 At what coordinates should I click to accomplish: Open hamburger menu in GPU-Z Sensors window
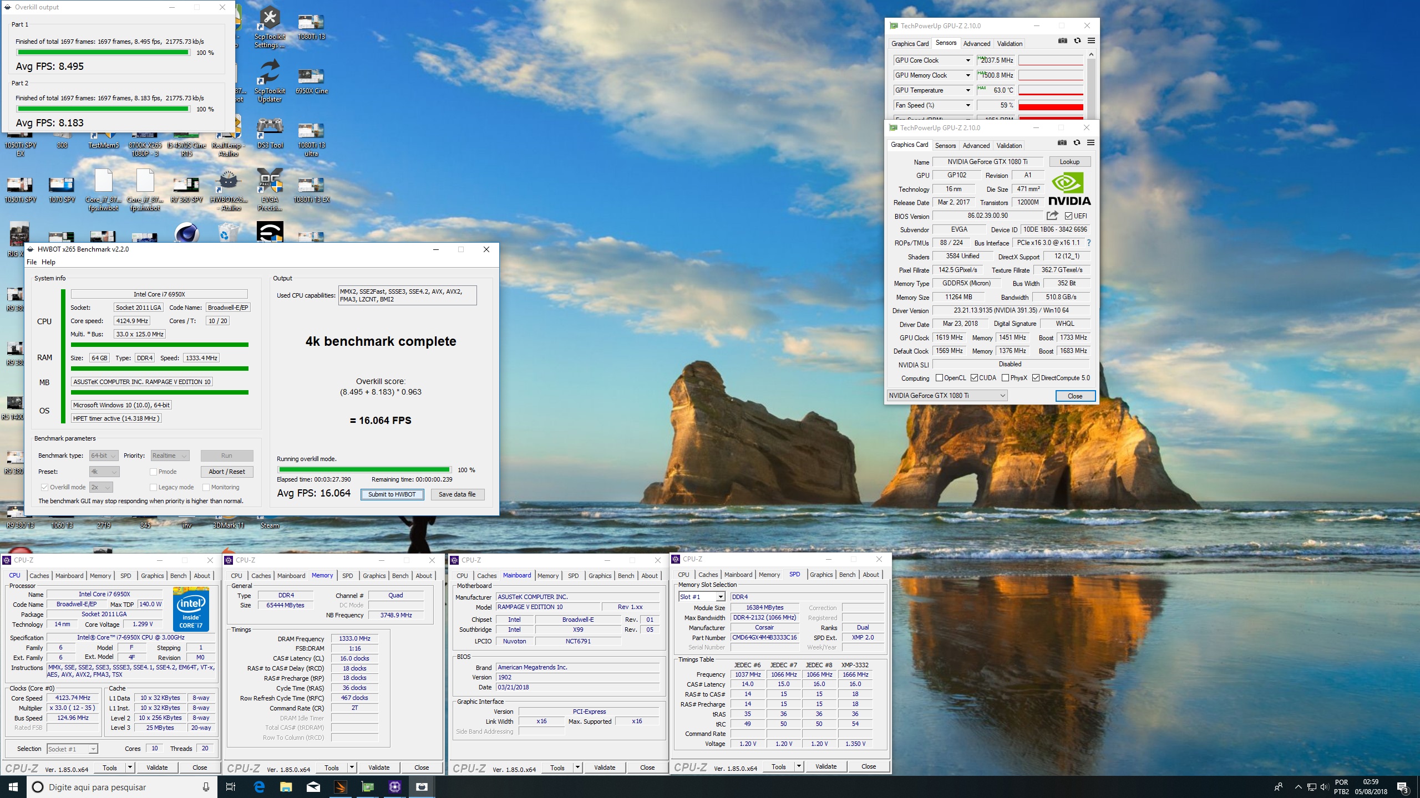[x=1091, y=41]
